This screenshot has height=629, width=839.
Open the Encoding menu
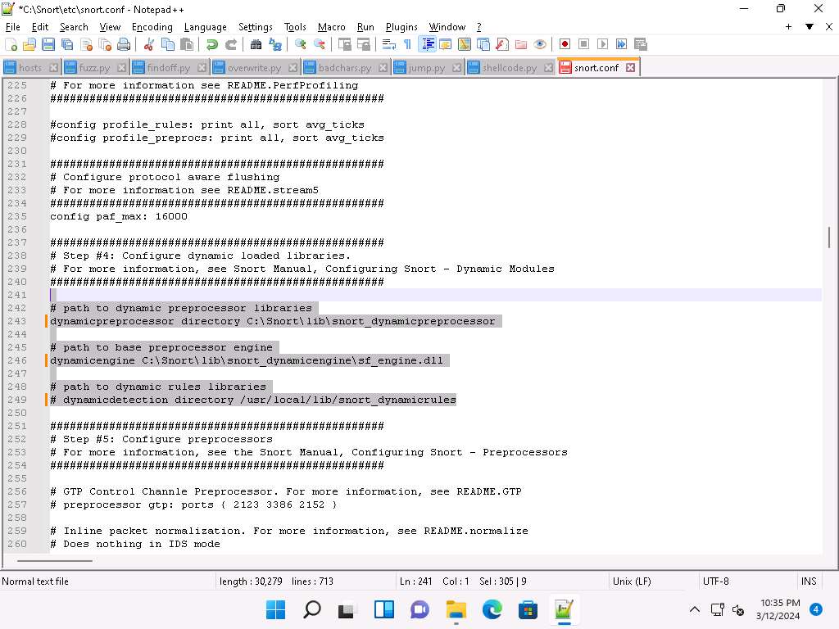[x=152, y=26]
